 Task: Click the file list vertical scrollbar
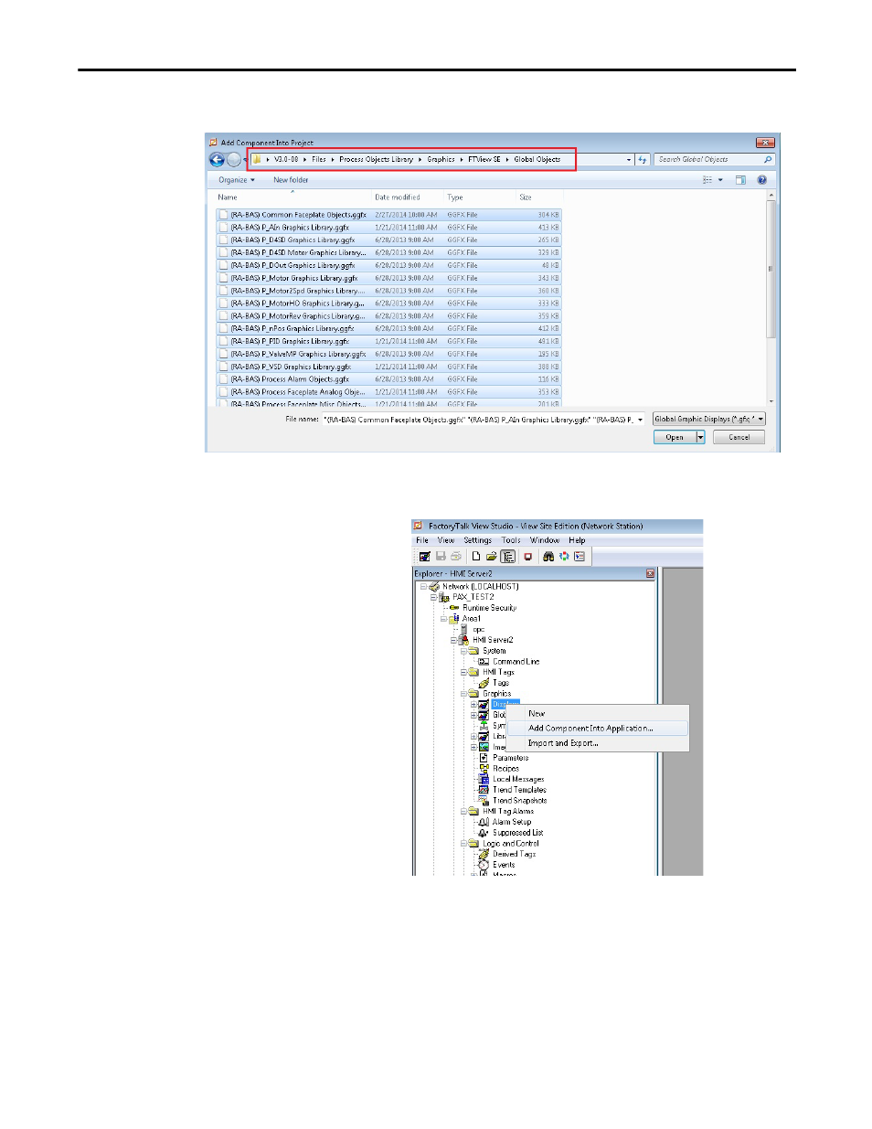(771, 298)
